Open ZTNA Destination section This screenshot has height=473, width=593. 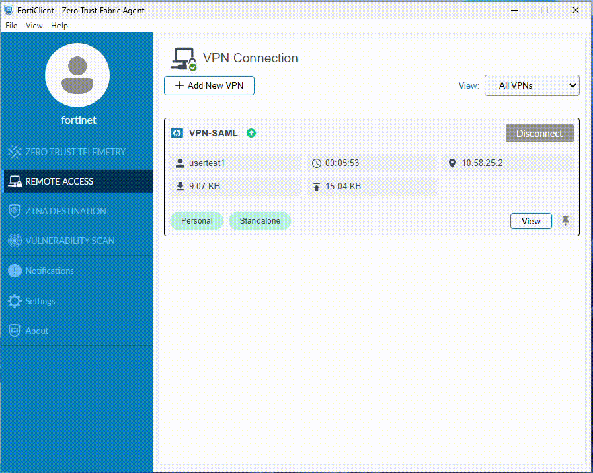coord(77,211)
